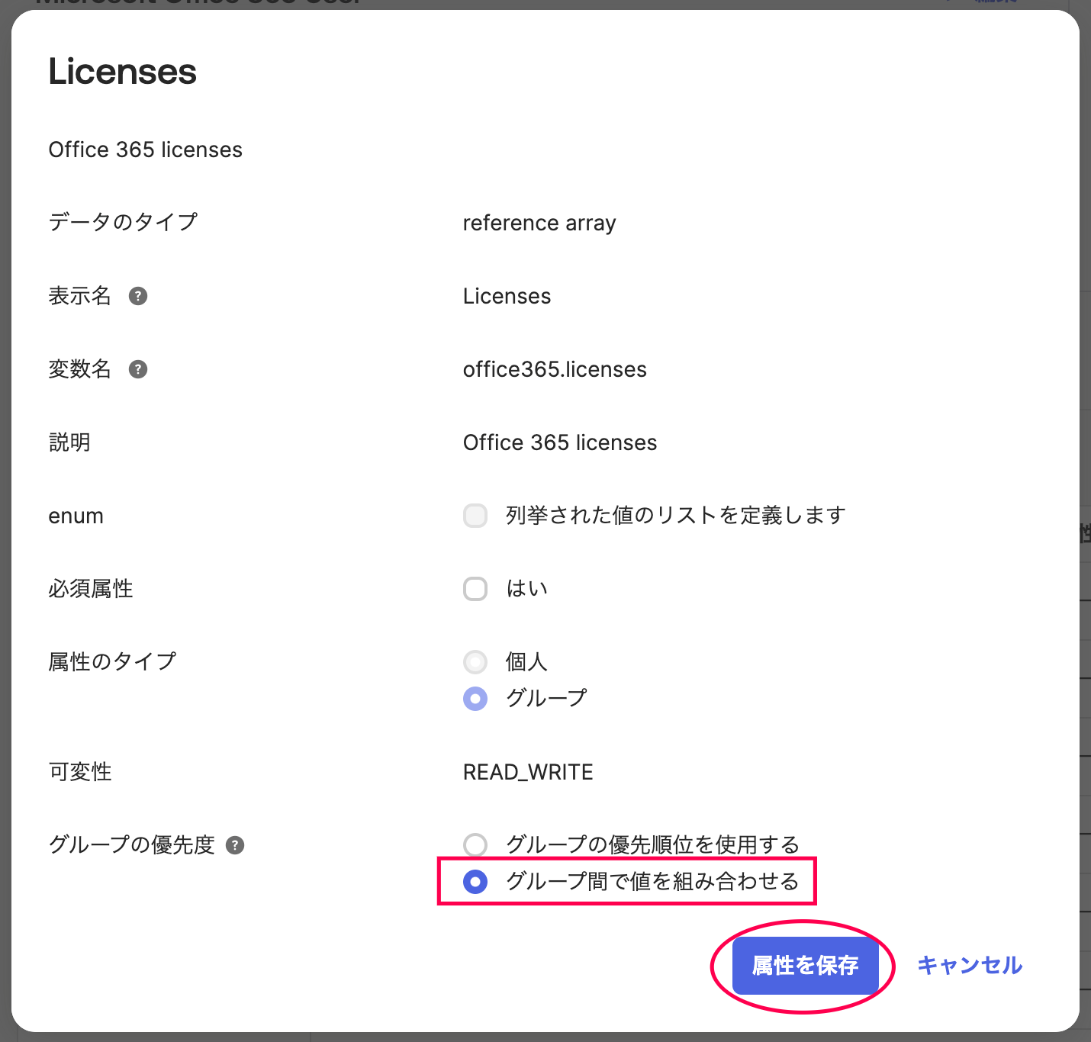Select the 個人 attribute type radio
The height and width of the screenshot is (1042, 1091).
coord(475,662)
